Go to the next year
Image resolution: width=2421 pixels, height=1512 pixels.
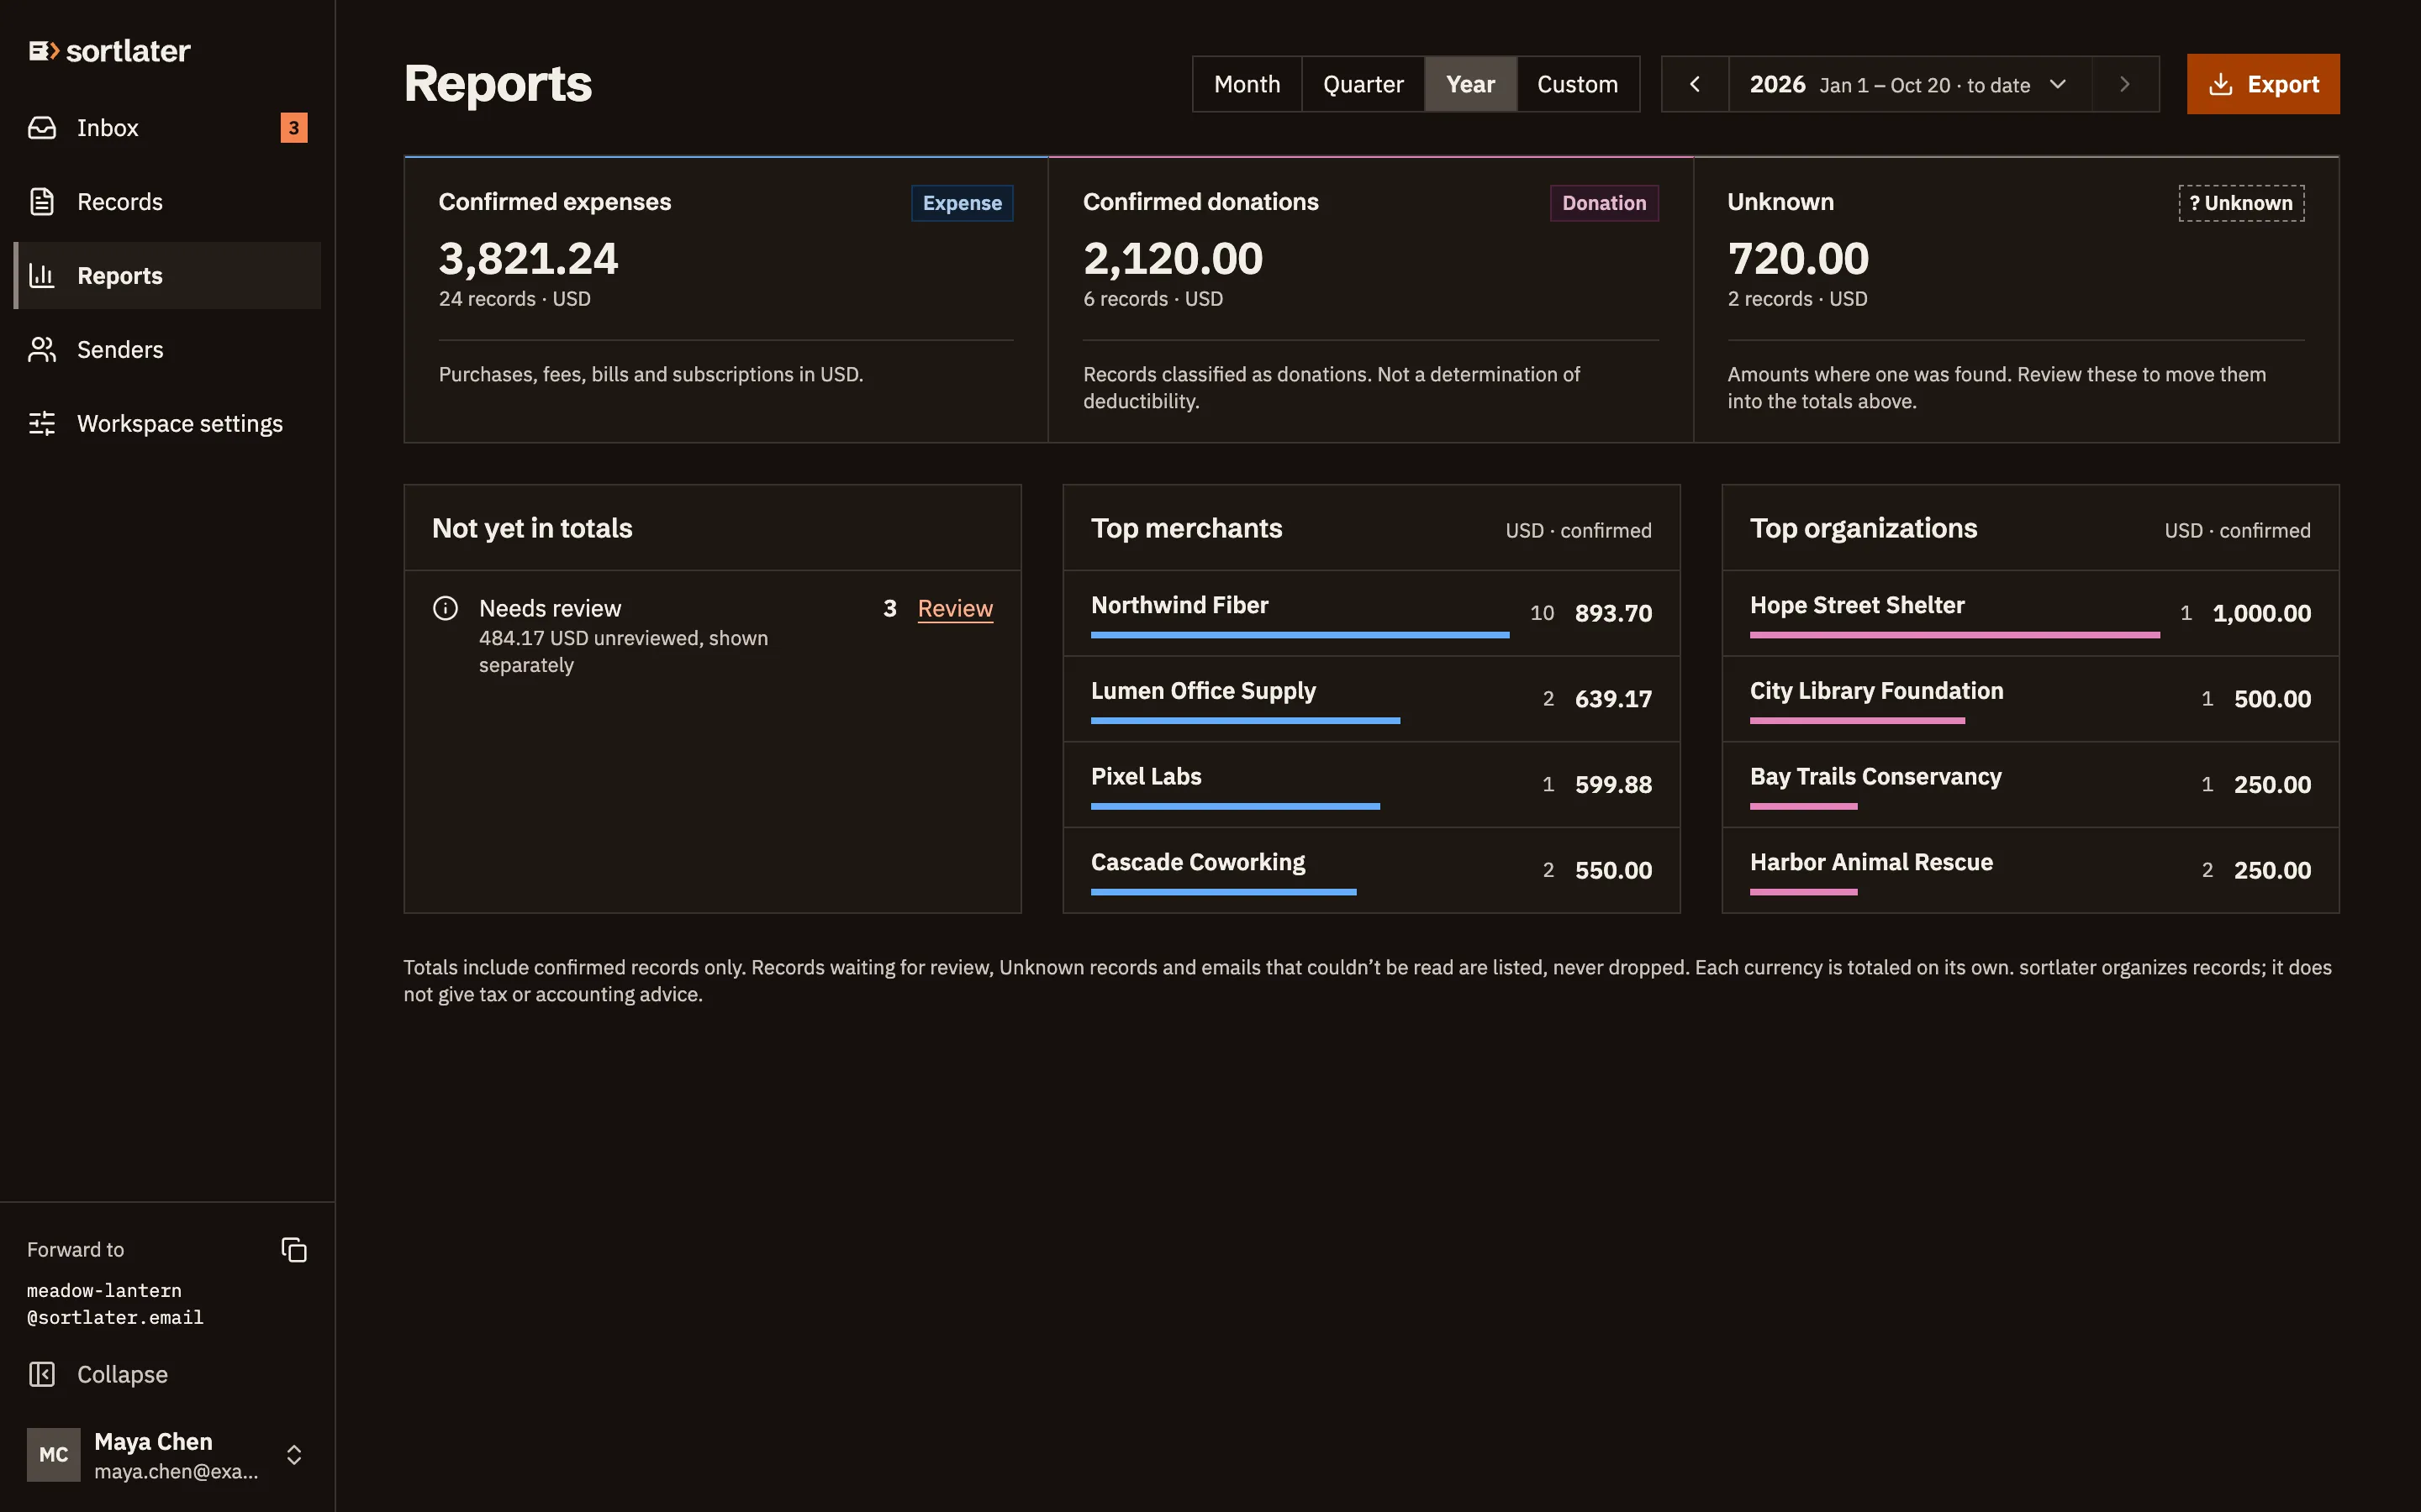[x=2125, y=84]
